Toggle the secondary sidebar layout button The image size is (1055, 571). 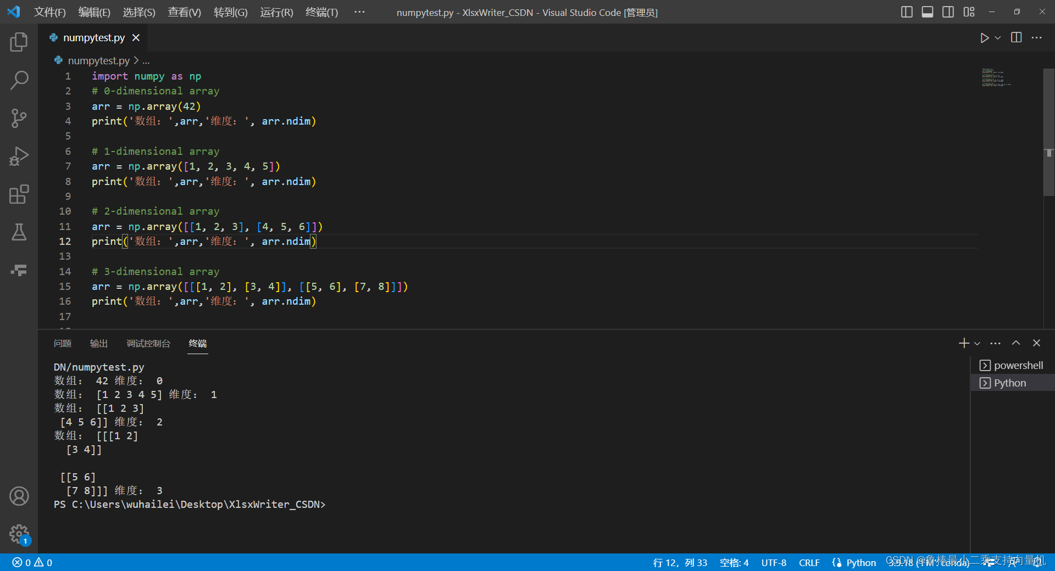point(948,12)
